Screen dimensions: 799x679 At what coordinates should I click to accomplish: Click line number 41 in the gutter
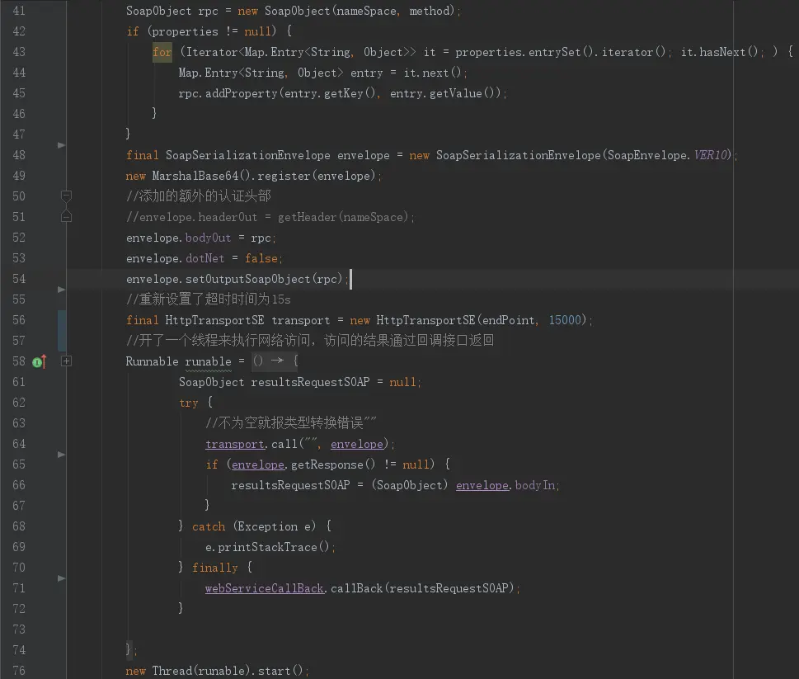coord(19,11)
